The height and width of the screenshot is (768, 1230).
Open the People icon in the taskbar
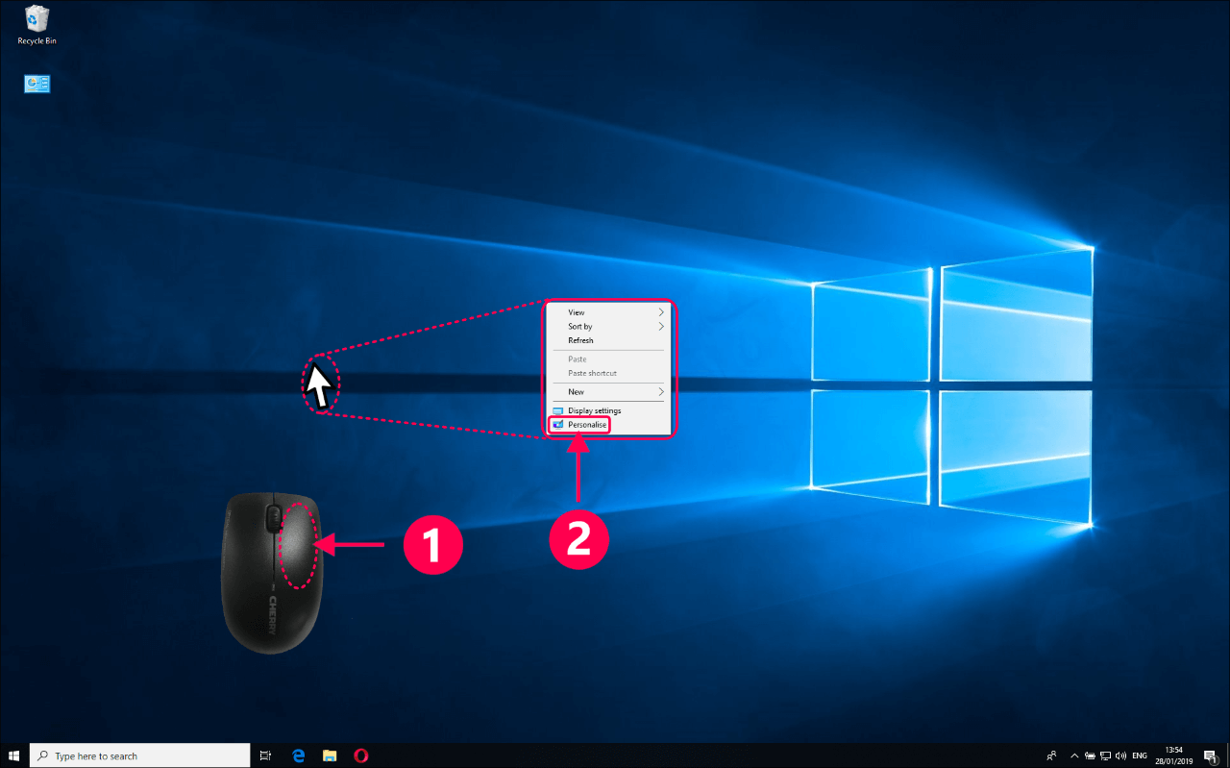tap(1052, 756)
